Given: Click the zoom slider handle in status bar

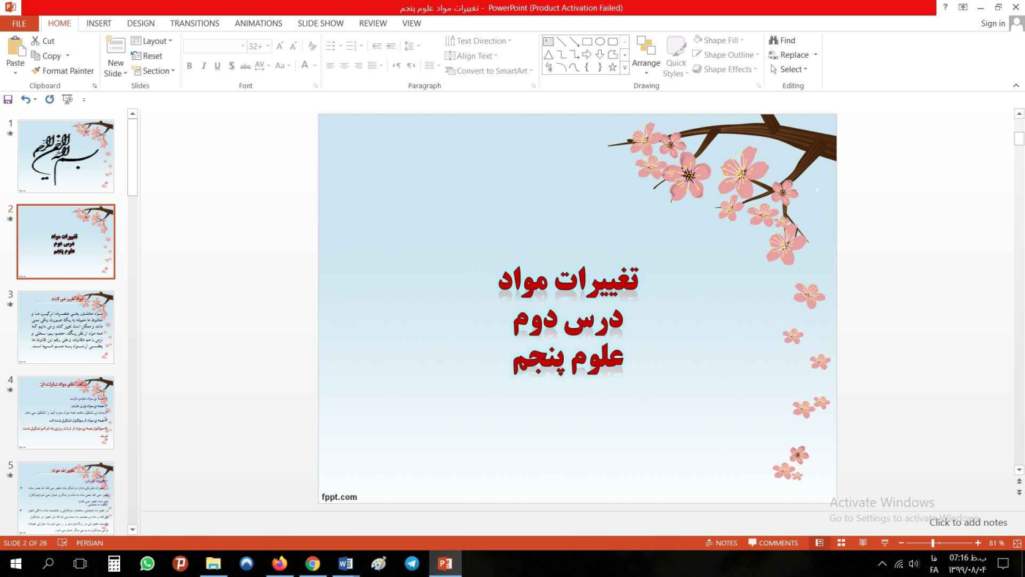Looking at the screenshot, I should pyautogui.click(x=933, y=543).
